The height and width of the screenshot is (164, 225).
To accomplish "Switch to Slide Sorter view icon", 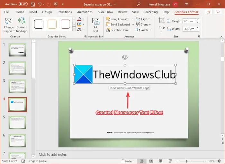I will (151, 161).
